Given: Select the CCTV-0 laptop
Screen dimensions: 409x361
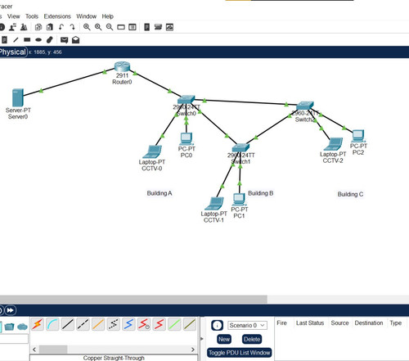Looking at the screenshot, I should [152, 151].
